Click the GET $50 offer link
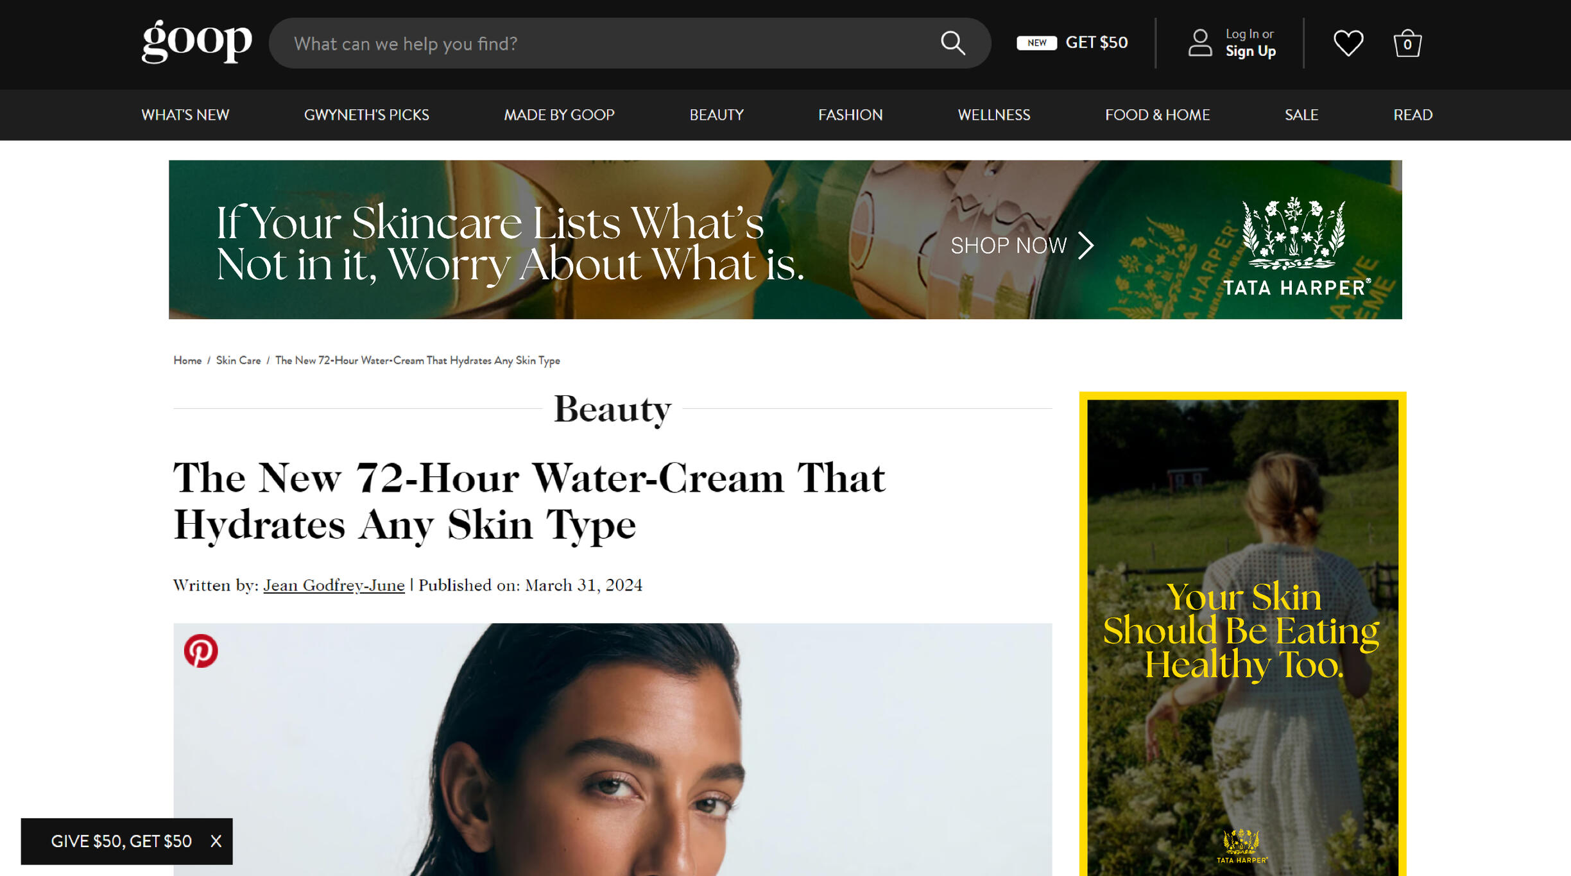The width and height of the screenshot is (1571, 876). [1096, 42]
